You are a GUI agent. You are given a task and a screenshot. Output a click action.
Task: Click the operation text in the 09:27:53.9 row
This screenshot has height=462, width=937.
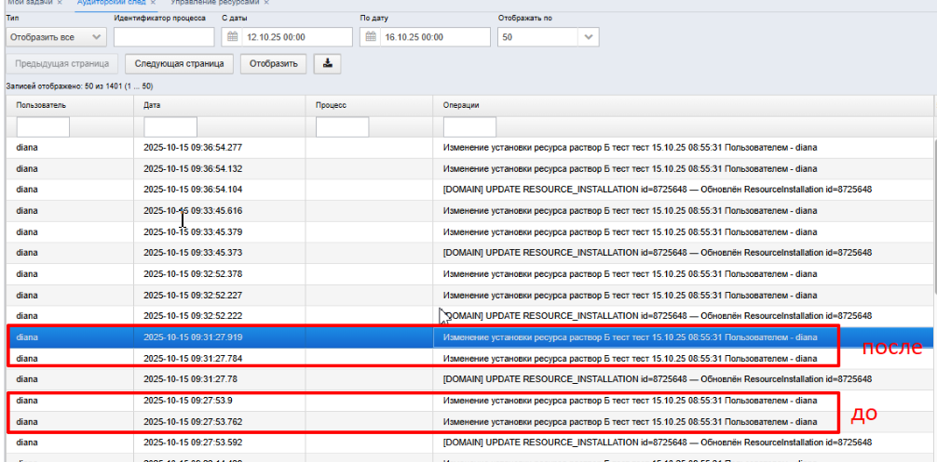coord(630,400)
